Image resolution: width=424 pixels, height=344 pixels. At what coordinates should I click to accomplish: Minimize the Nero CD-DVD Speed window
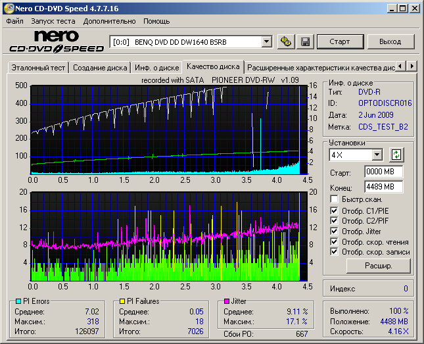tap(392, 9)
